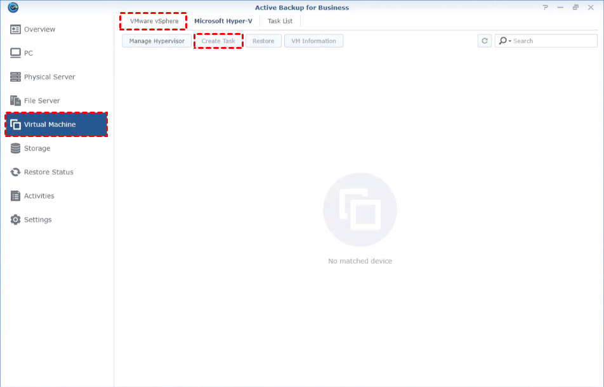604x387 pixels.
Task: Click the Settings gear icon
Action: pyautogui.click(x=15, y=220)
